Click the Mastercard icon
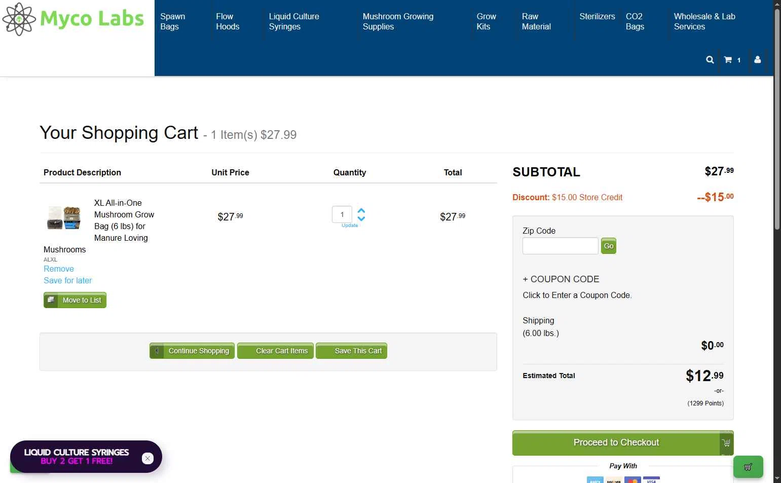Image resolution: width=781 pixels, height=483 pixels. (x=633, y=480)
